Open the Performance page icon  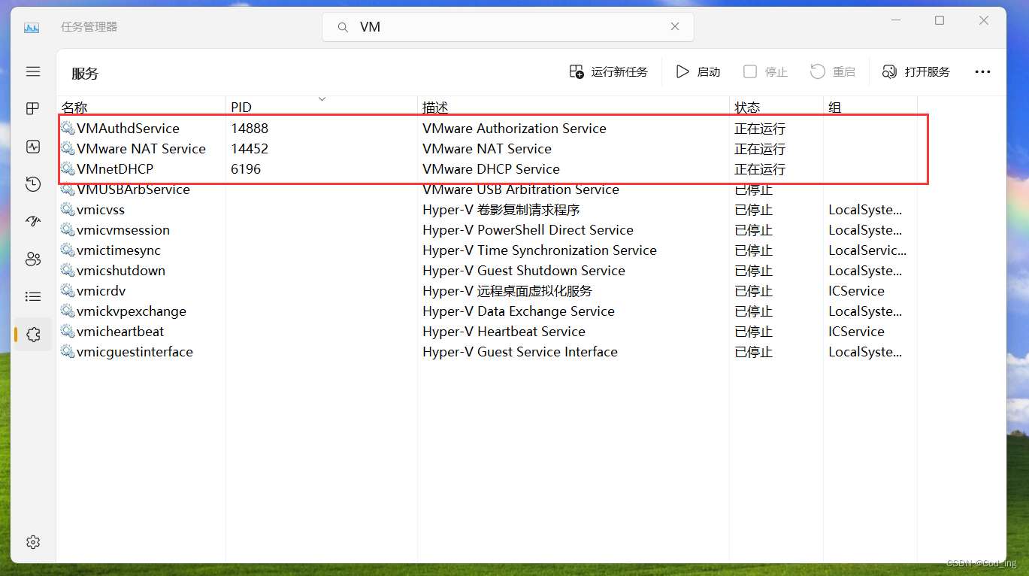point(33,147)
